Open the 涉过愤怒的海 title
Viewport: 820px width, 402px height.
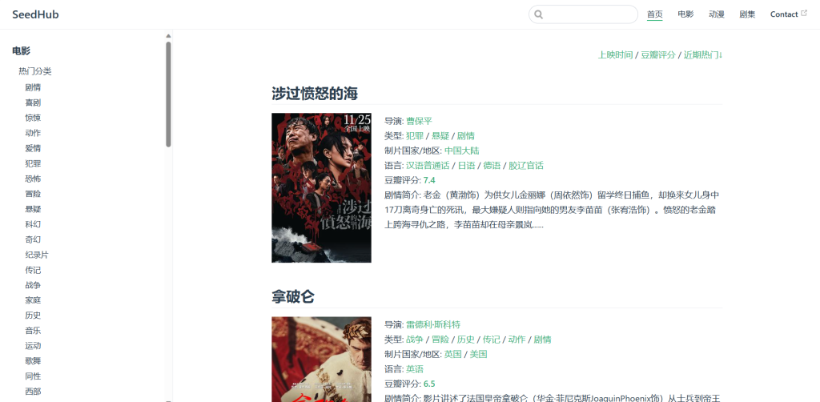315,94
